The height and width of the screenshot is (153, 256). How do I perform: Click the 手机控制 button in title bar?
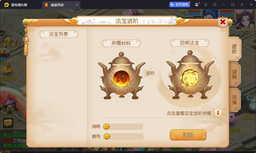click(180, 5)
